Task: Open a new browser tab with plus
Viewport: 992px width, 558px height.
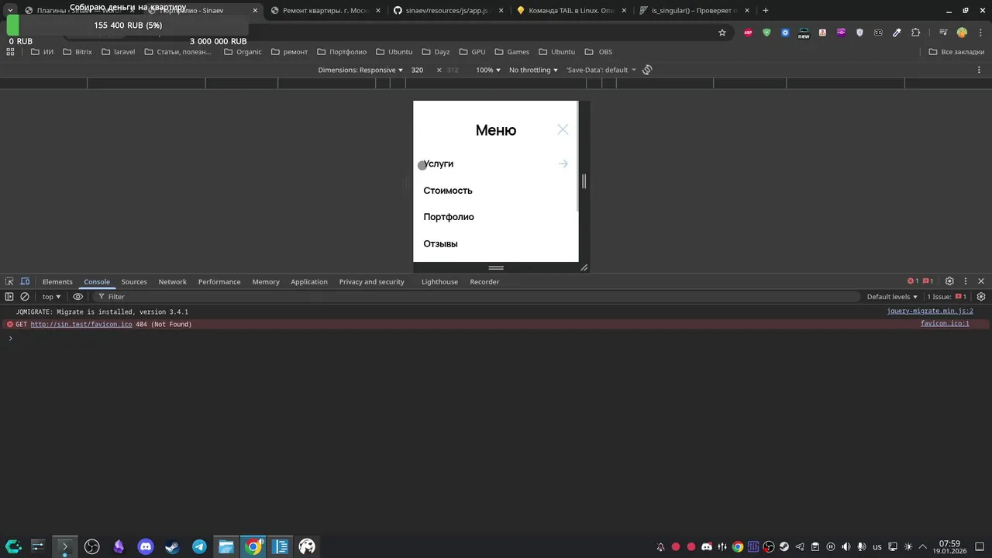Action: 766,11
